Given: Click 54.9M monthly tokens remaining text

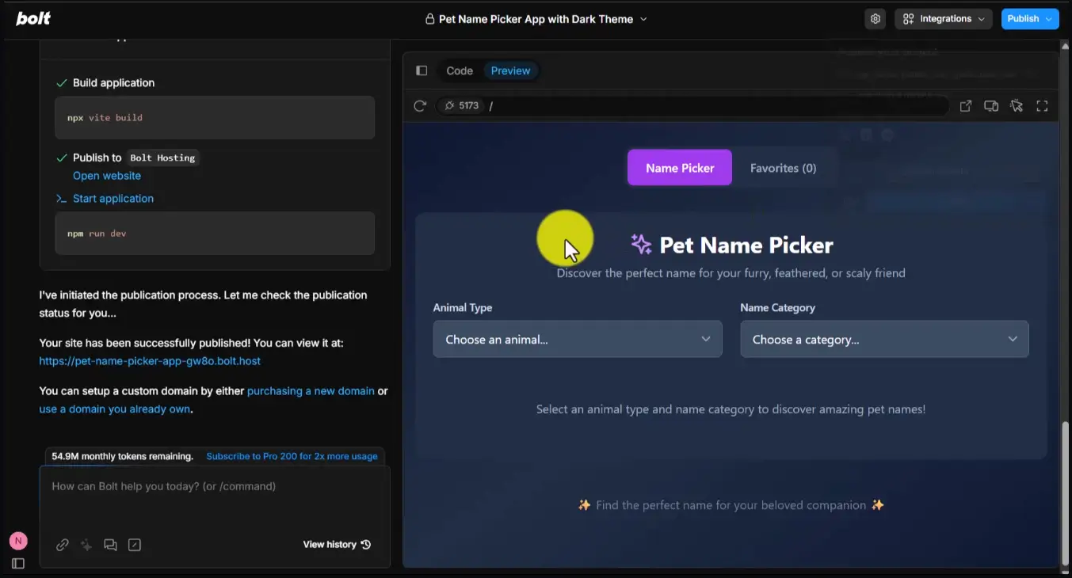Looking at the screenshot, I should pos(122,456).
